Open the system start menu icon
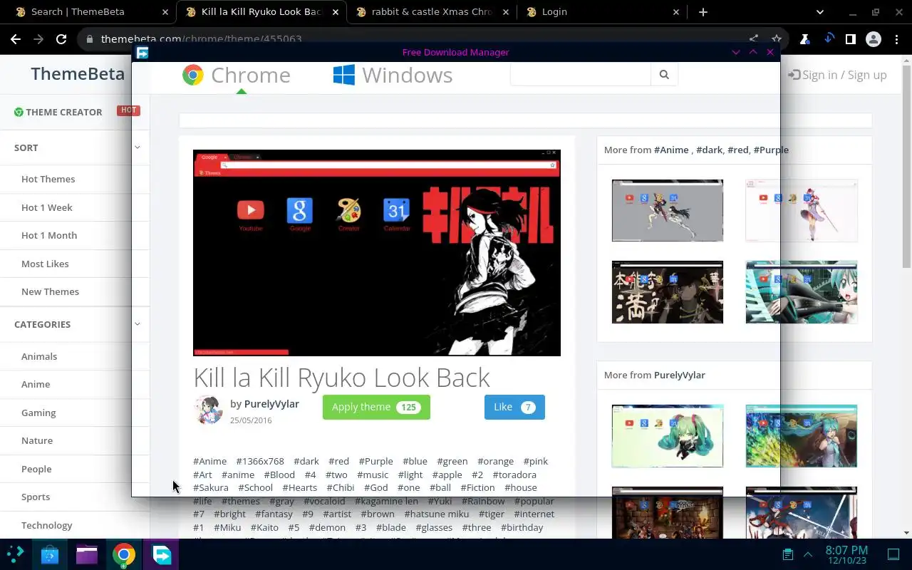 tap(15, 554)
